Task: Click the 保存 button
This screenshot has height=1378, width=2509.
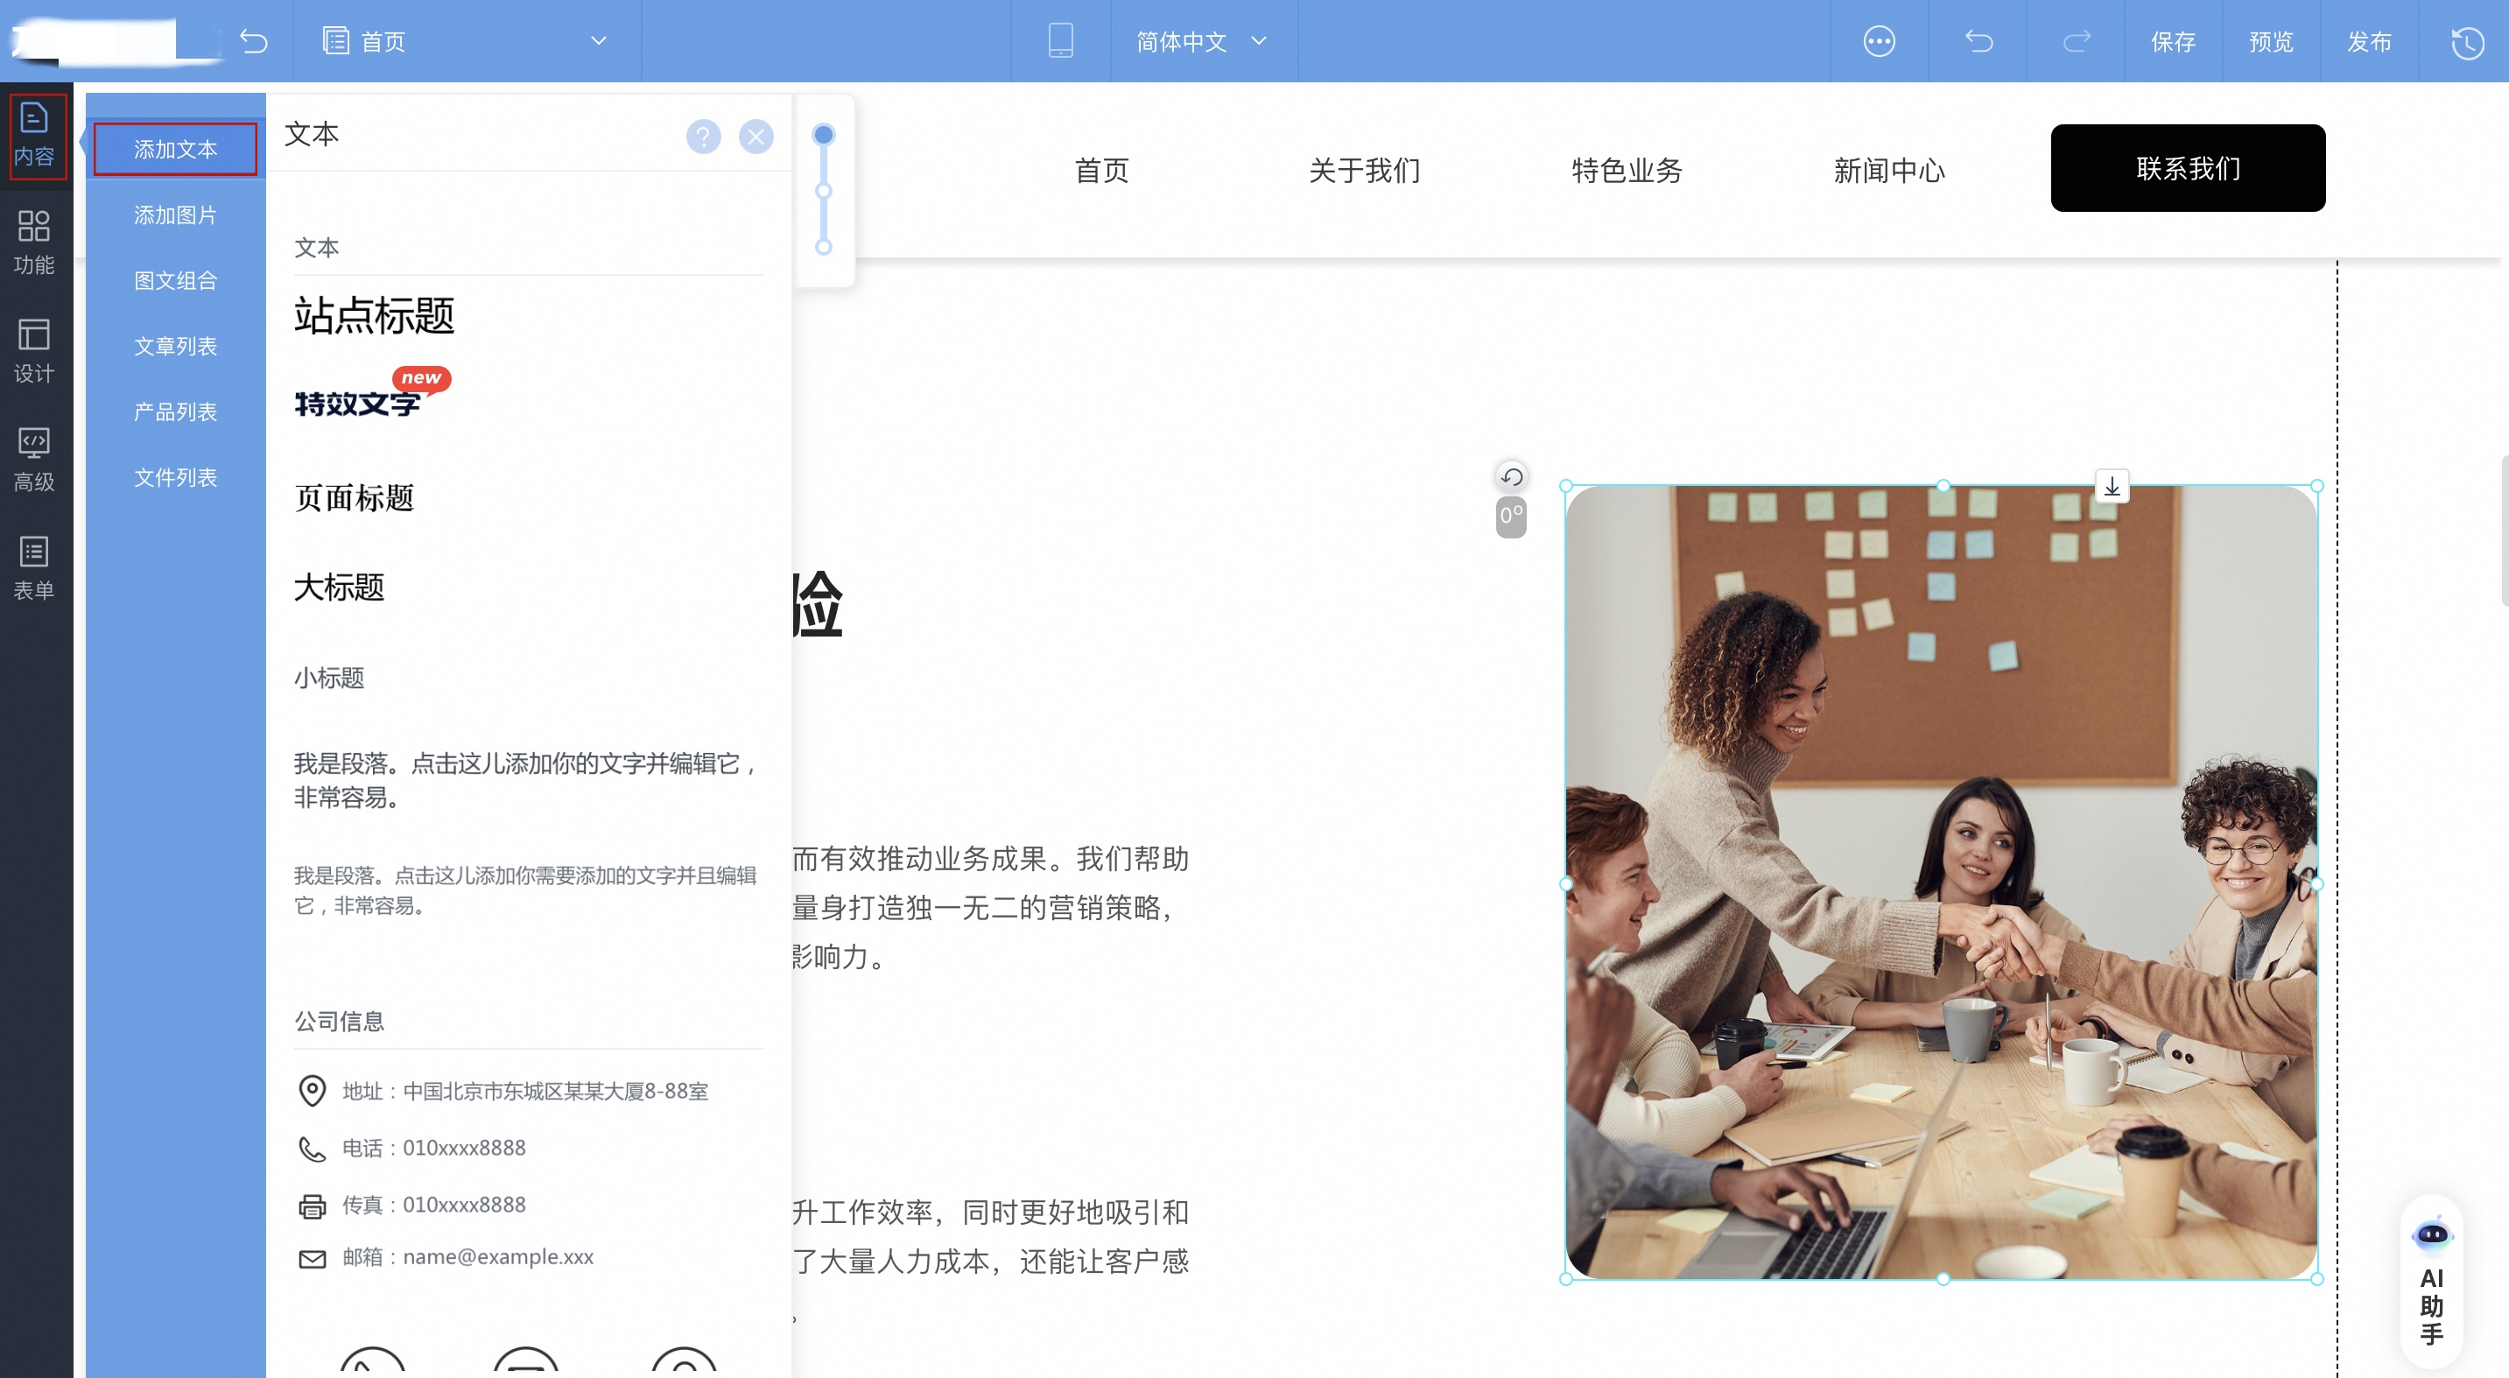Action: pos(2173,42)
